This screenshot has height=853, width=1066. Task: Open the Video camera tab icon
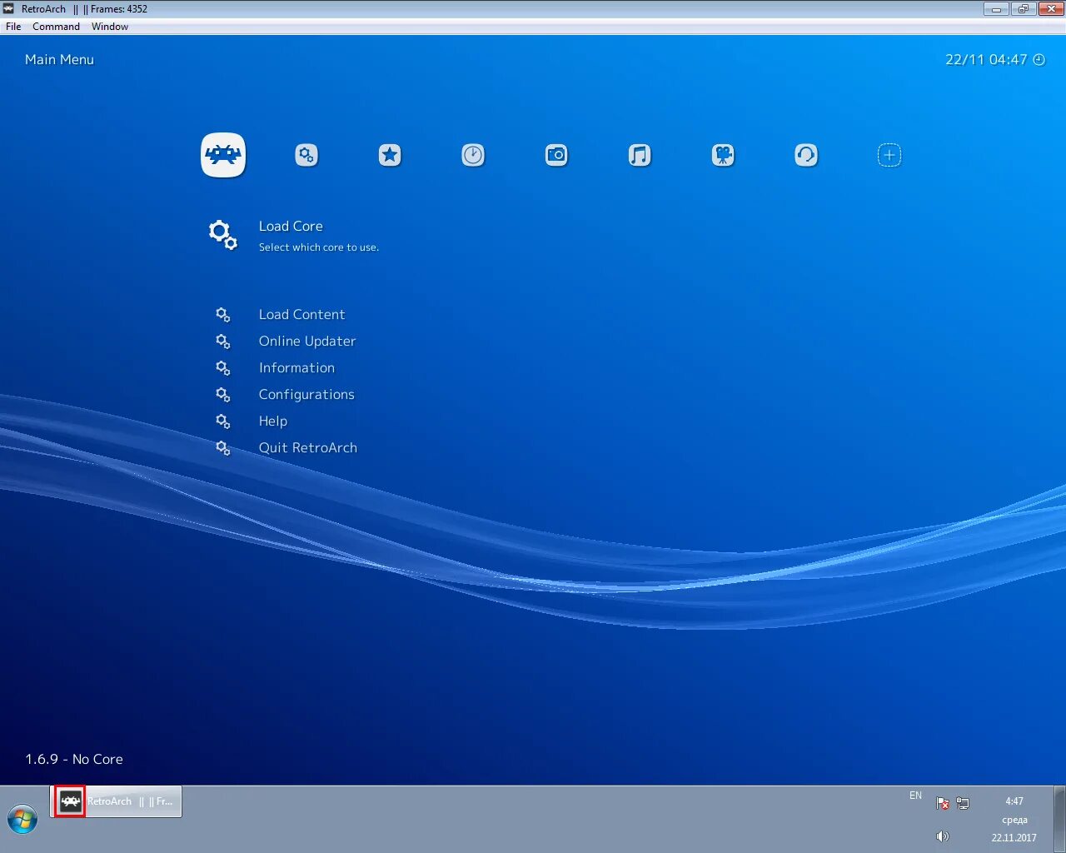pyautogui.click(x=723, y=155)
